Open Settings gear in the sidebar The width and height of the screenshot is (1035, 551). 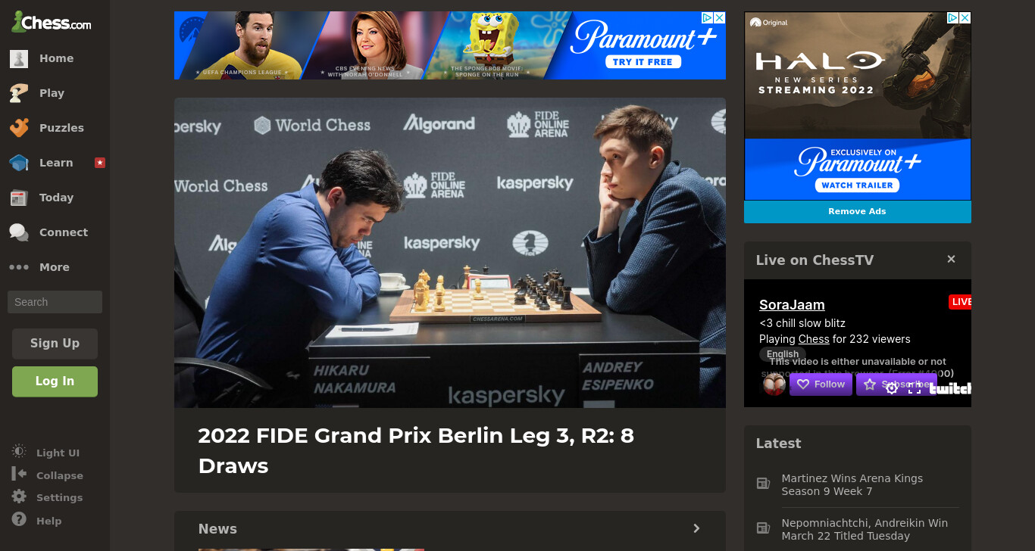19,497
